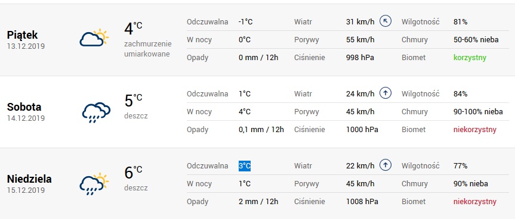The image size is (515, 219).
Task: Click the 998 hPa pressure value
Action: coord(360,58)
